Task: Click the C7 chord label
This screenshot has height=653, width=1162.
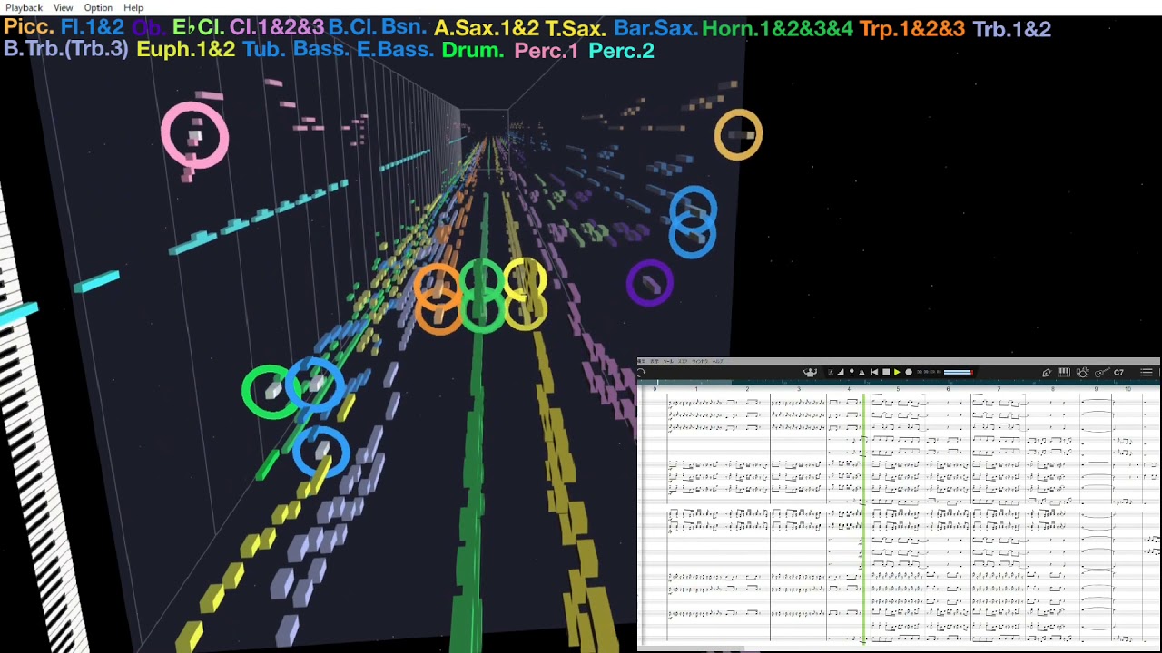Action: click(1118, 373)
